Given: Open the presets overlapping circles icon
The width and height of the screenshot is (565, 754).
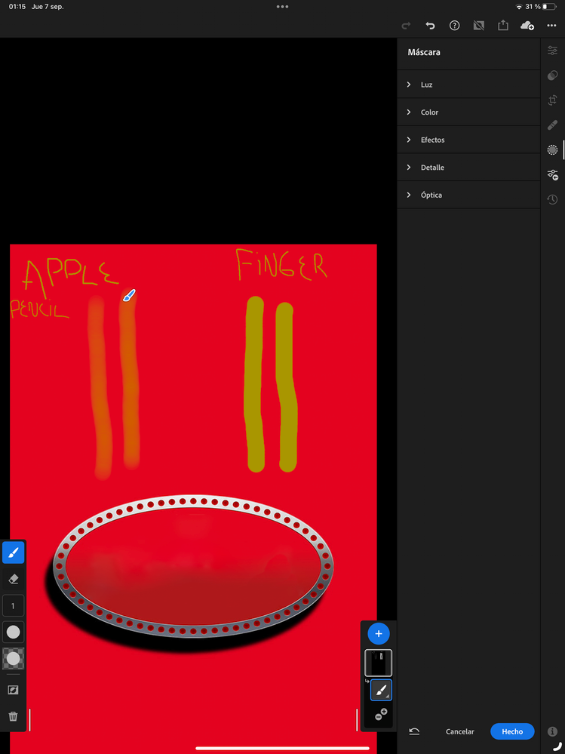Looking at the screenshot, I should (x=552, y=75).
